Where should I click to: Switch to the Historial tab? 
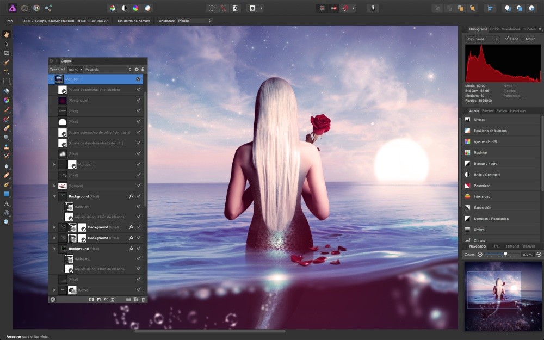click(x=512, y=246)
